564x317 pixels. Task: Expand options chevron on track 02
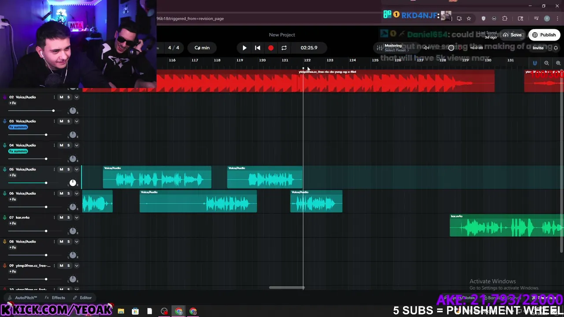[x=76, y=97]
